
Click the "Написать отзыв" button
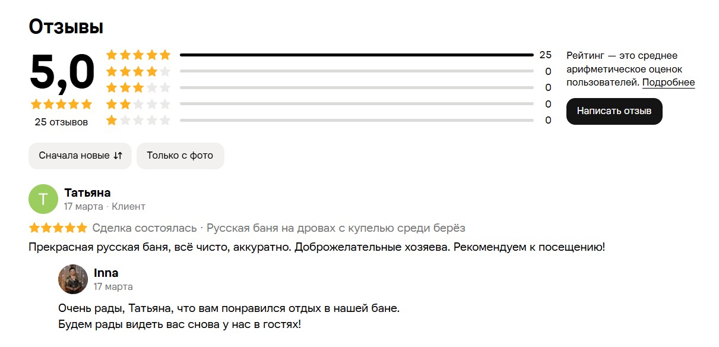(x=614, y=111)
